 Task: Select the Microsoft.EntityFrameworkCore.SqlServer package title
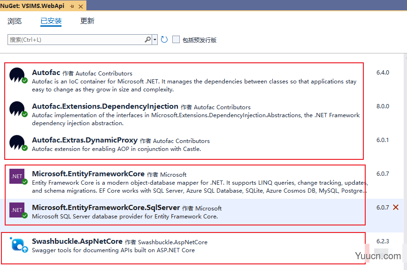pyautogui.click(x=106, y=208)
